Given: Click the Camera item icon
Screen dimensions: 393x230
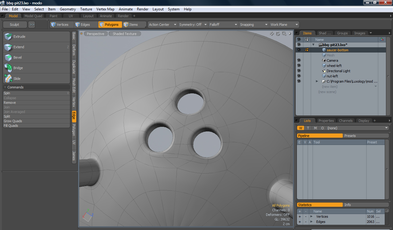Looking at the screenshot, I should (324, 60).
